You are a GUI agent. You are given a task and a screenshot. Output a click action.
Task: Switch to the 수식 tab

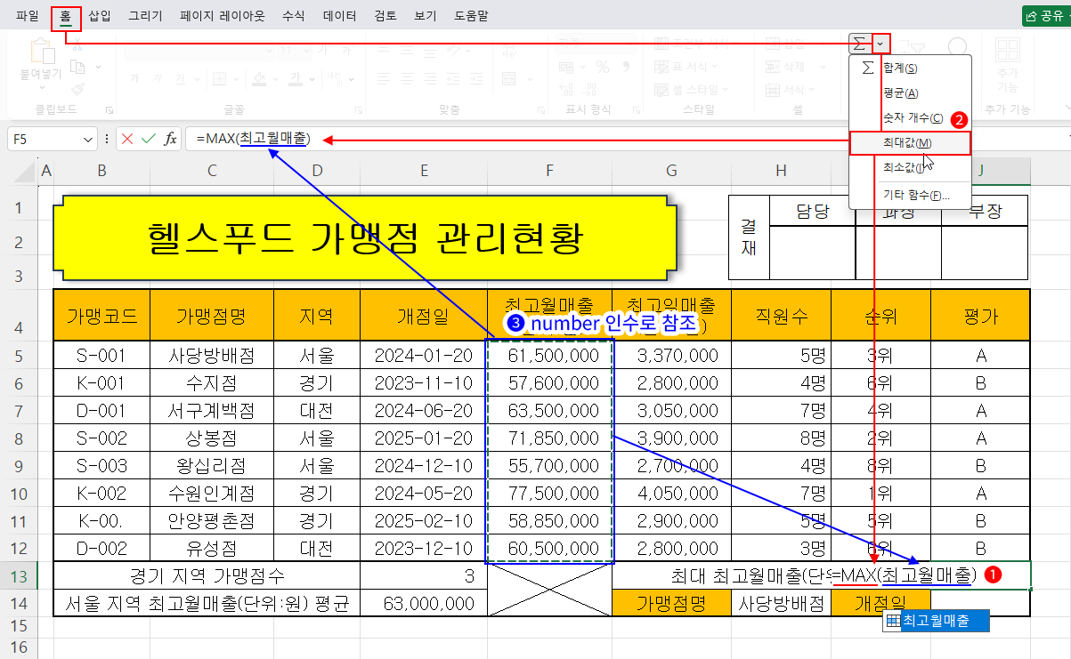293,16
